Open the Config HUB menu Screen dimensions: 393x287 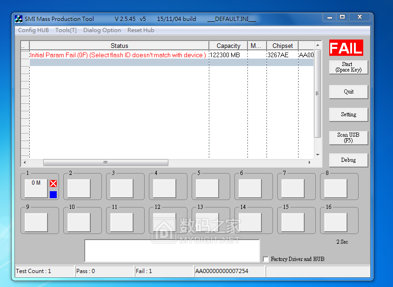pyautogui.click(x=33, y=30)
